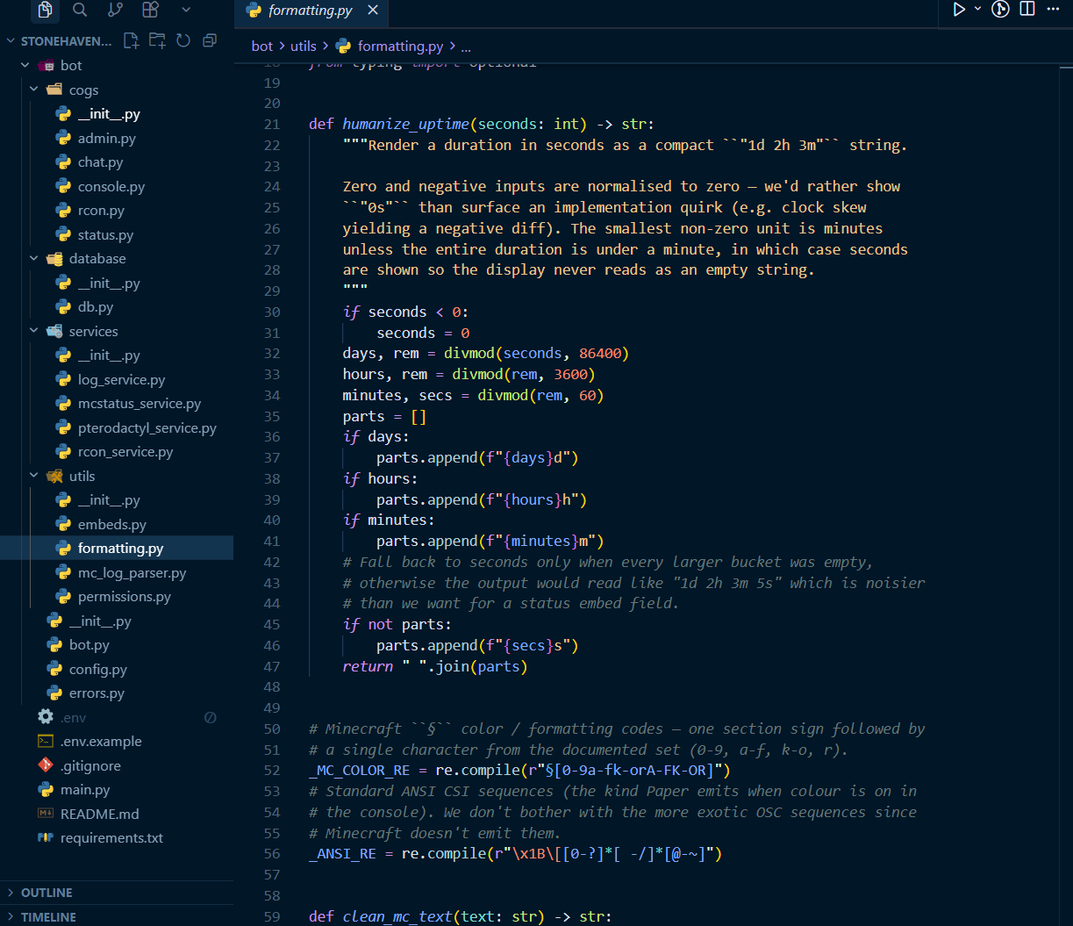This screenshot has width=1073, height=926.
Task: Open .env.example file
Action: 101,742
